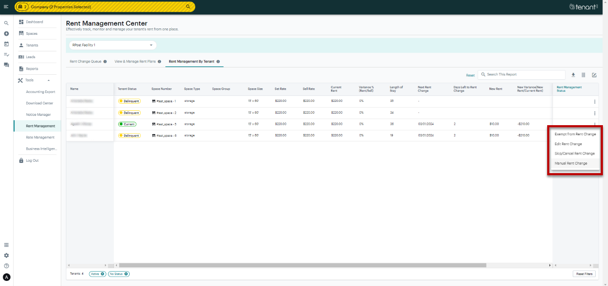Image resolution: width=608 pixels, height=286 pixels.
Task: Click the info icon beside Rent Change Queue
Action: coord(105,62)
